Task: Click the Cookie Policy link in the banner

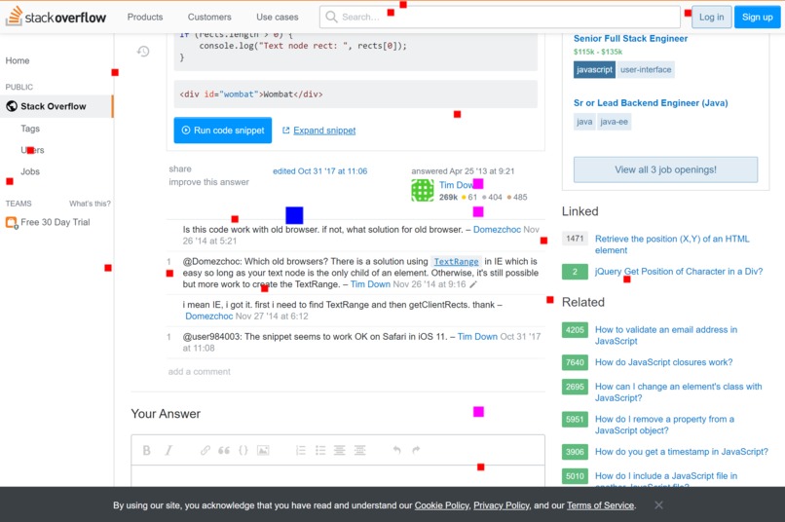Action: point(441,505)
